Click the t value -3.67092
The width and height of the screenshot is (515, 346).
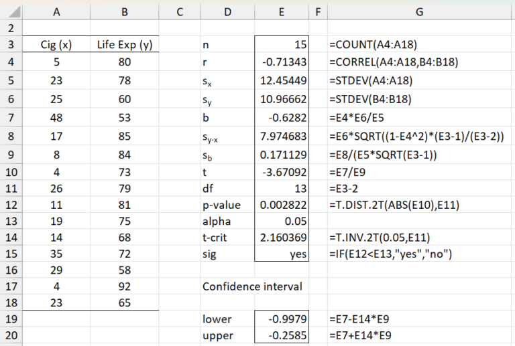pos(282,172)
